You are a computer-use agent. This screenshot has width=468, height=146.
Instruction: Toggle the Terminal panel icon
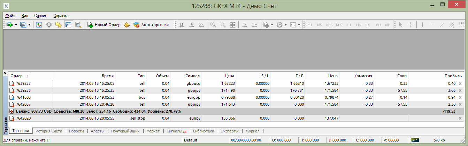click(68, 25)
